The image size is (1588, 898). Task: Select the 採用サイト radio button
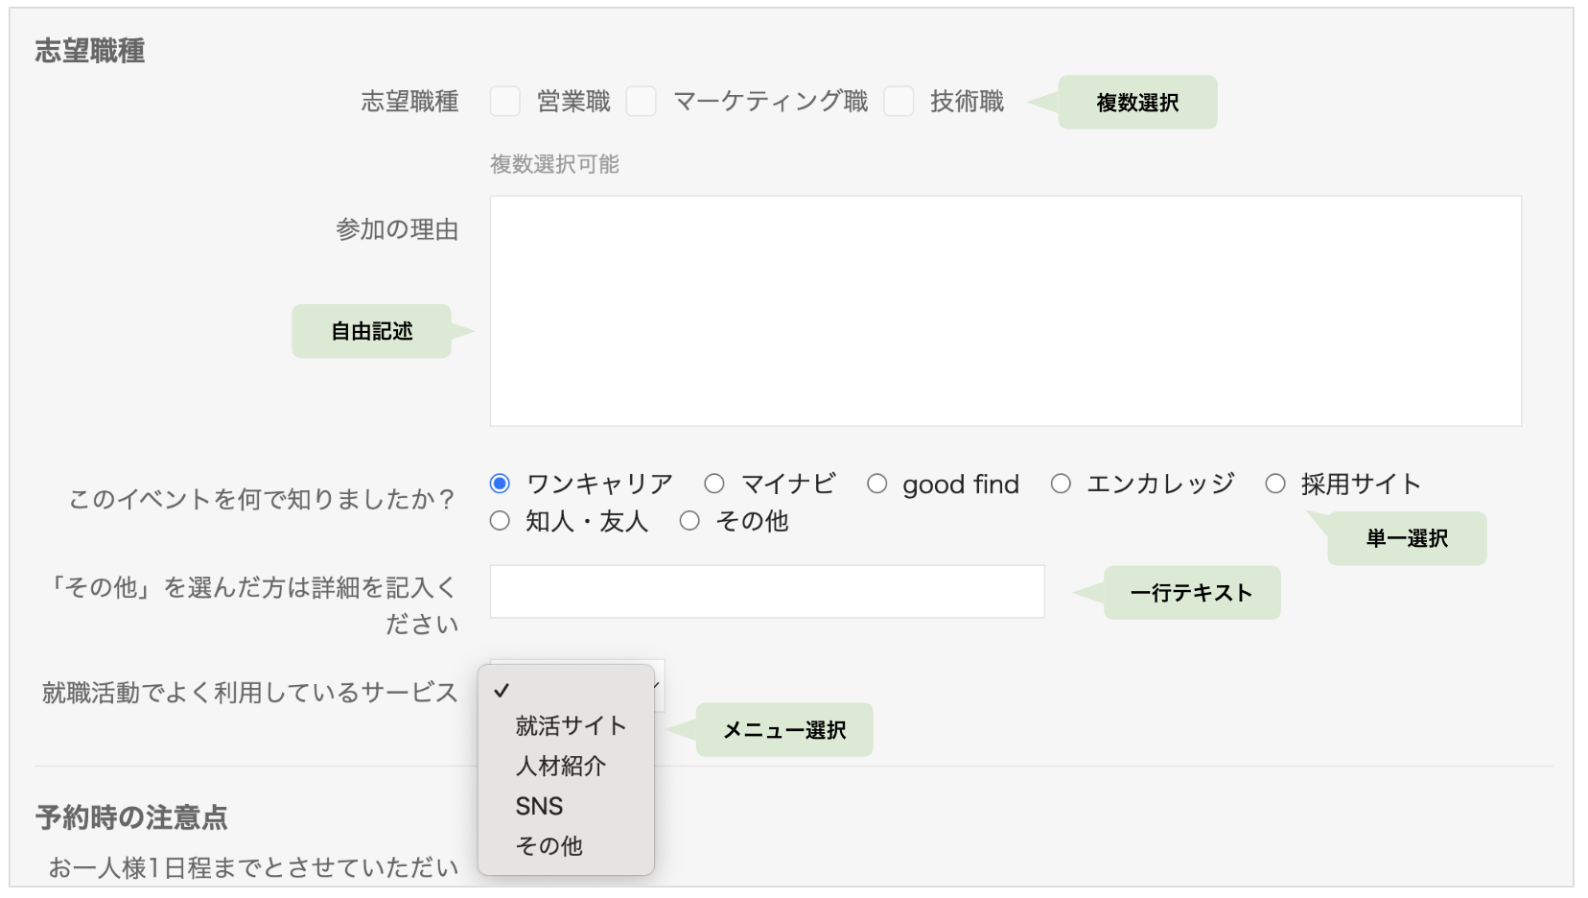[x=1275, y=484]
